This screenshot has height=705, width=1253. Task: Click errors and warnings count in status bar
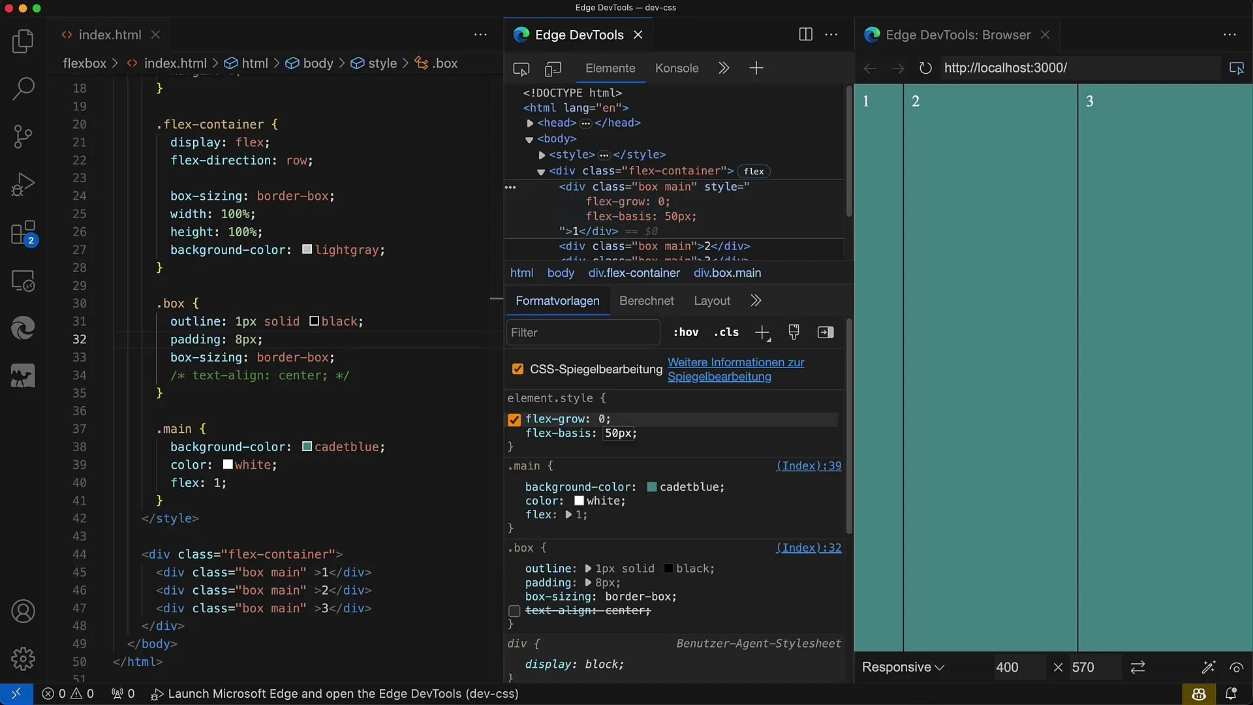click(x=68, y=694)
